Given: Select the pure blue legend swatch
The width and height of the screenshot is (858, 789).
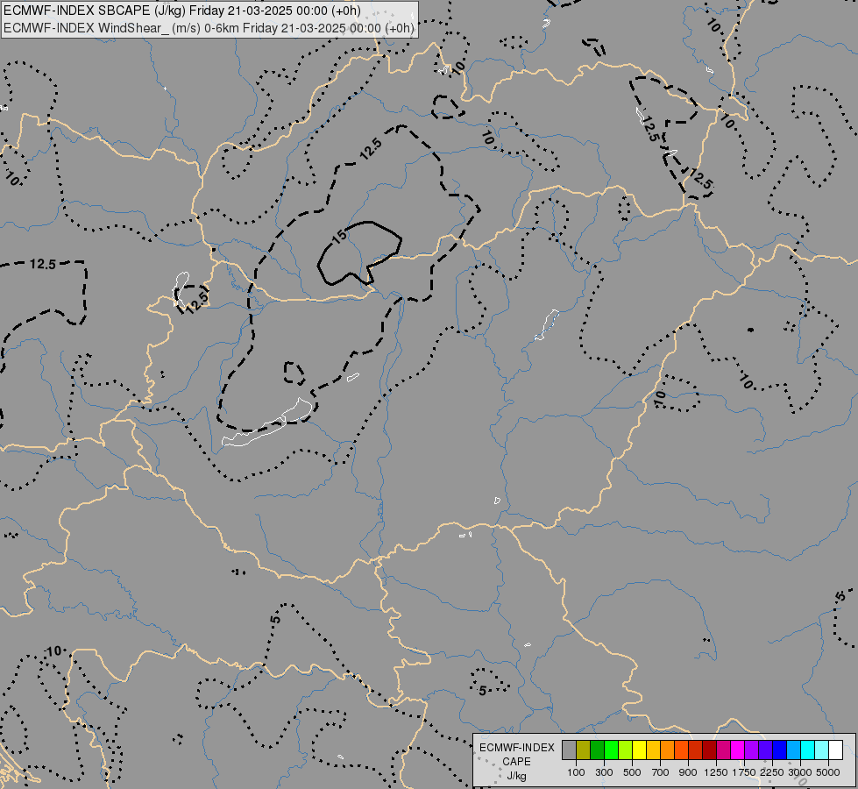Looking at the screenshot, I should coord(779,750).
